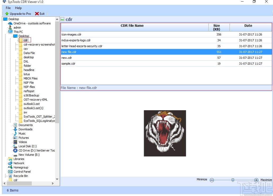
Task: Open the Help menu
Action: pyautogui.click(x=18, y=8)
